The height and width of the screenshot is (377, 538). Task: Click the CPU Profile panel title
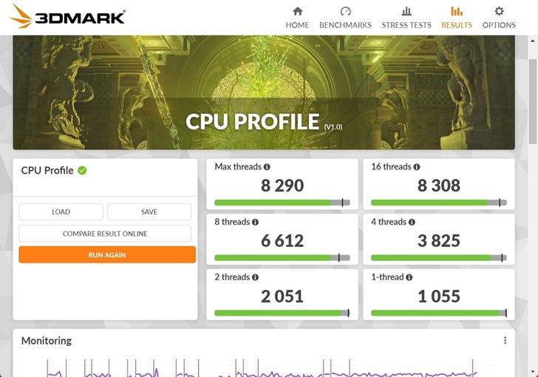click(47, 170)
